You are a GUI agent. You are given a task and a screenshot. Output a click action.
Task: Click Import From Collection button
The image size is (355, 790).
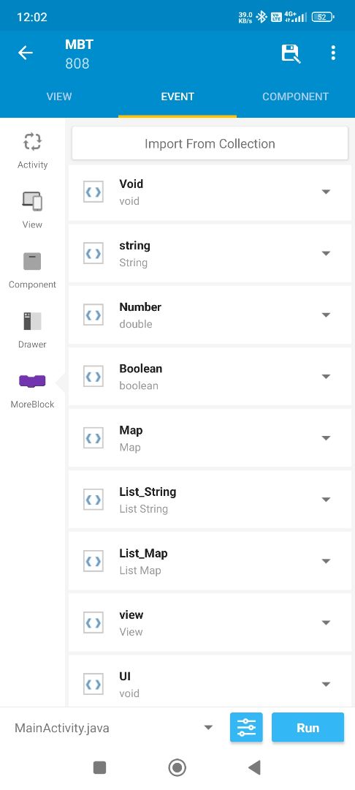tap(210, 143)
